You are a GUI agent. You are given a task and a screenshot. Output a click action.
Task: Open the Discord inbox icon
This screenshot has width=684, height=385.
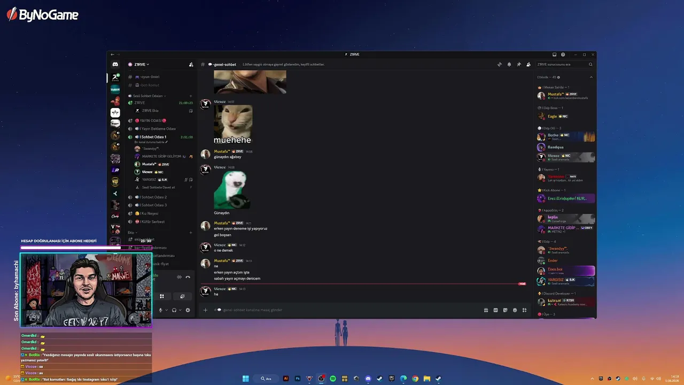[554, 55]
